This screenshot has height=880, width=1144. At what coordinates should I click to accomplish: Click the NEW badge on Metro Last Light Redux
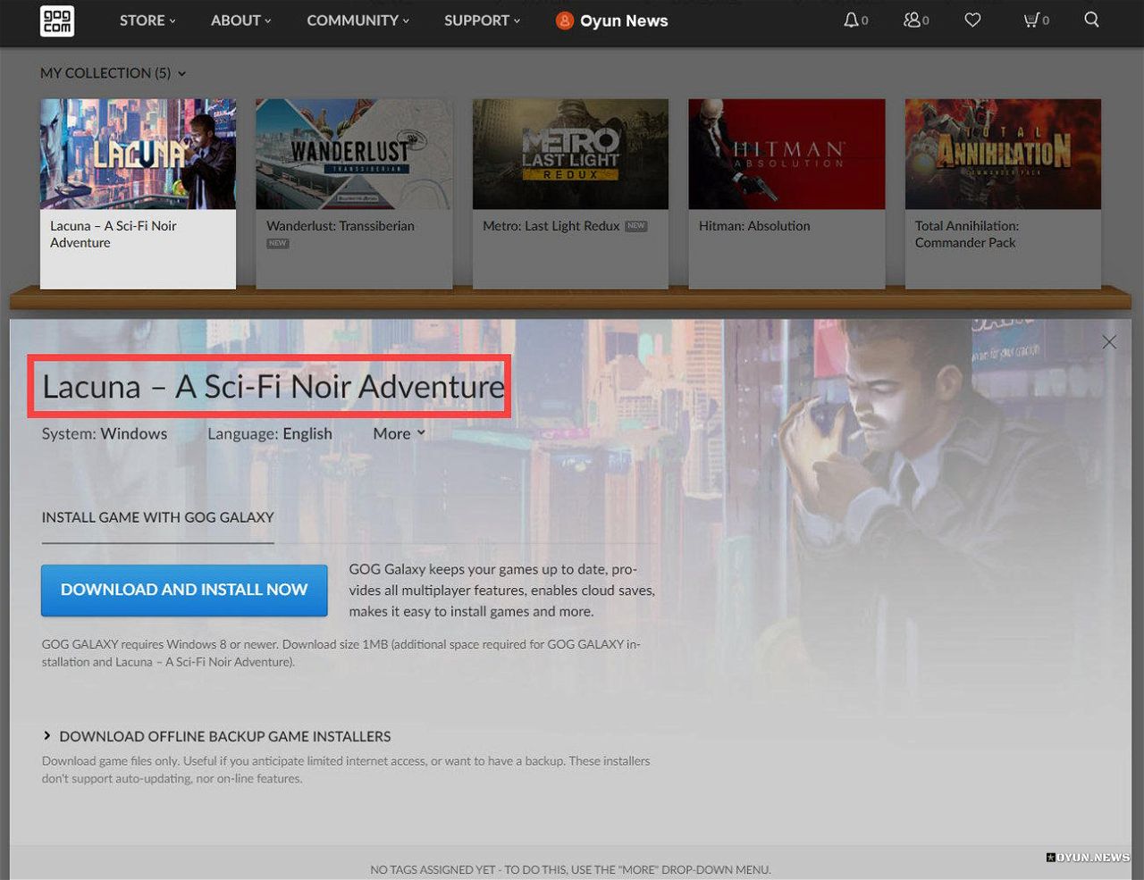coord(636,226)
